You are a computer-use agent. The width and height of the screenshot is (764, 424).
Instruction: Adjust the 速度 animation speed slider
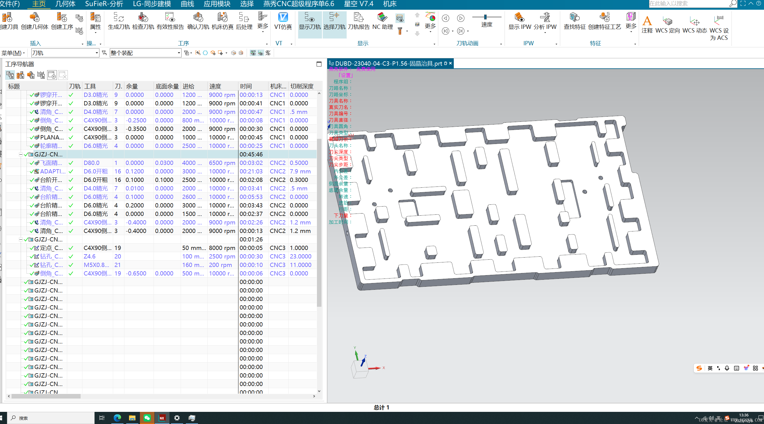(x=485, y=17)
